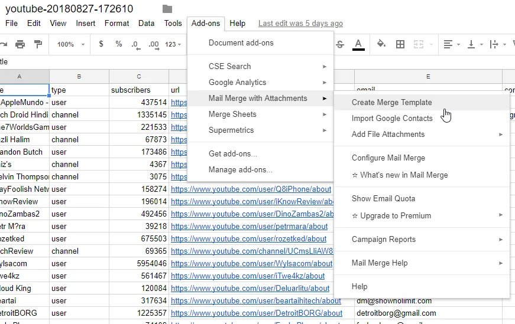Open the DetroitBORG YouTube about link

click(257, 313)
